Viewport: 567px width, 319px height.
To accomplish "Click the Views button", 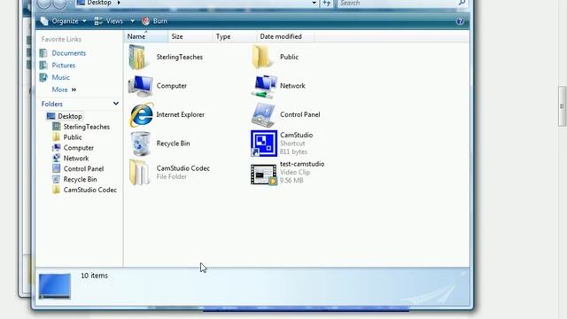I will point(109,21).
